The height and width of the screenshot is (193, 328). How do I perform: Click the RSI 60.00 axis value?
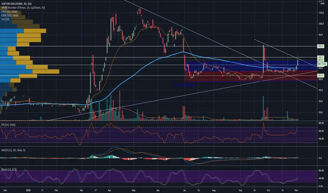click(x=321, y=131)
